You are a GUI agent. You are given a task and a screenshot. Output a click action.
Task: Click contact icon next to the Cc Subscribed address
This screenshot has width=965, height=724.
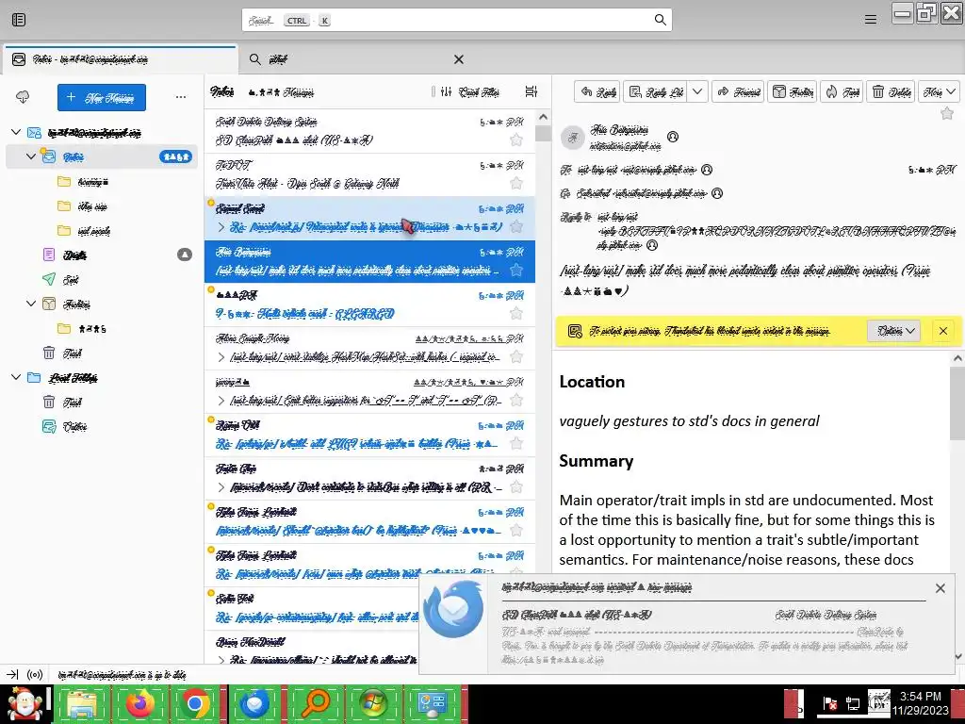tap(717, 193)
